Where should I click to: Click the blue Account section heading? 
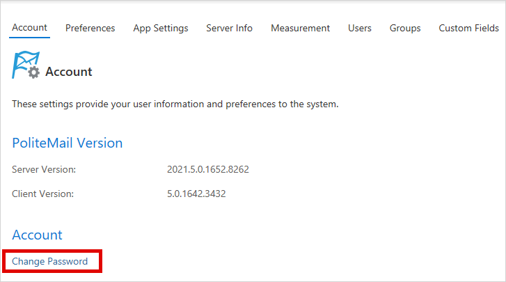(37, 235)
